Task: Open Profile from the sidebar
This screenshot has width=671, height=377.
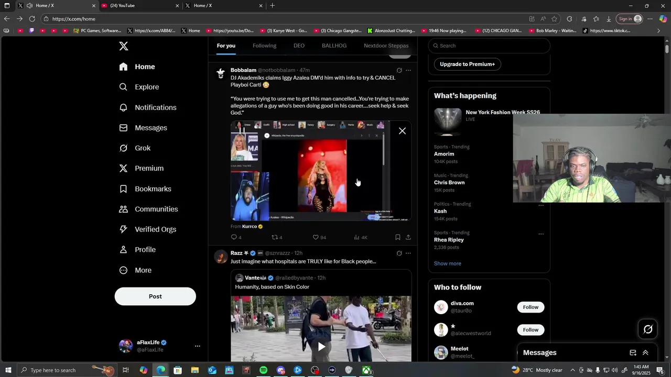Action: pos(137,250)
